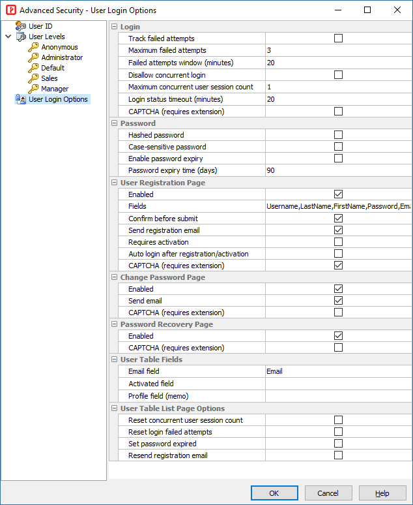The image size is (413, 505).
Task: Collapse the User Levels tree node
Action: click(x=8, y=37)
